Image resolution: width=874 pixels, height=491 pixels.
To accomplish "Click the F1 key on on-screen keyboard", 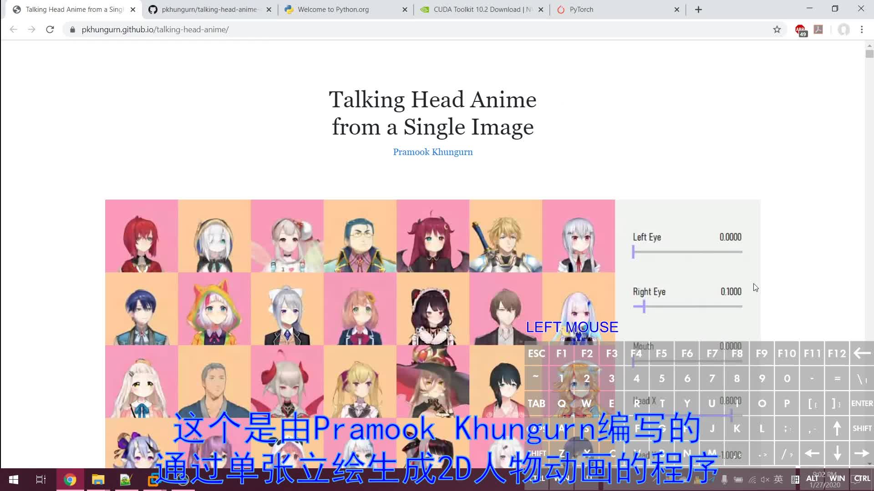I will 561,353.
